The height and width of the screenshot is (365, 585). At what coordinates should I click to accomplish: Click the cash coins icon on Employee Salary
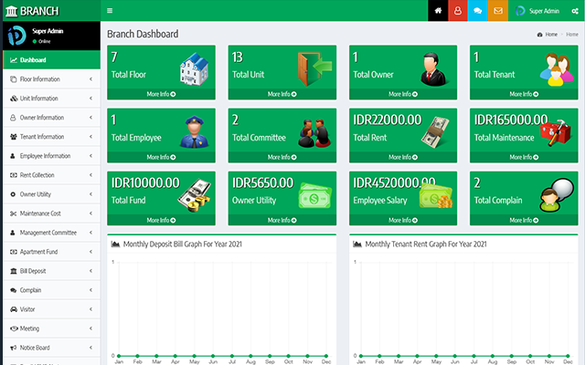point(436,196)
